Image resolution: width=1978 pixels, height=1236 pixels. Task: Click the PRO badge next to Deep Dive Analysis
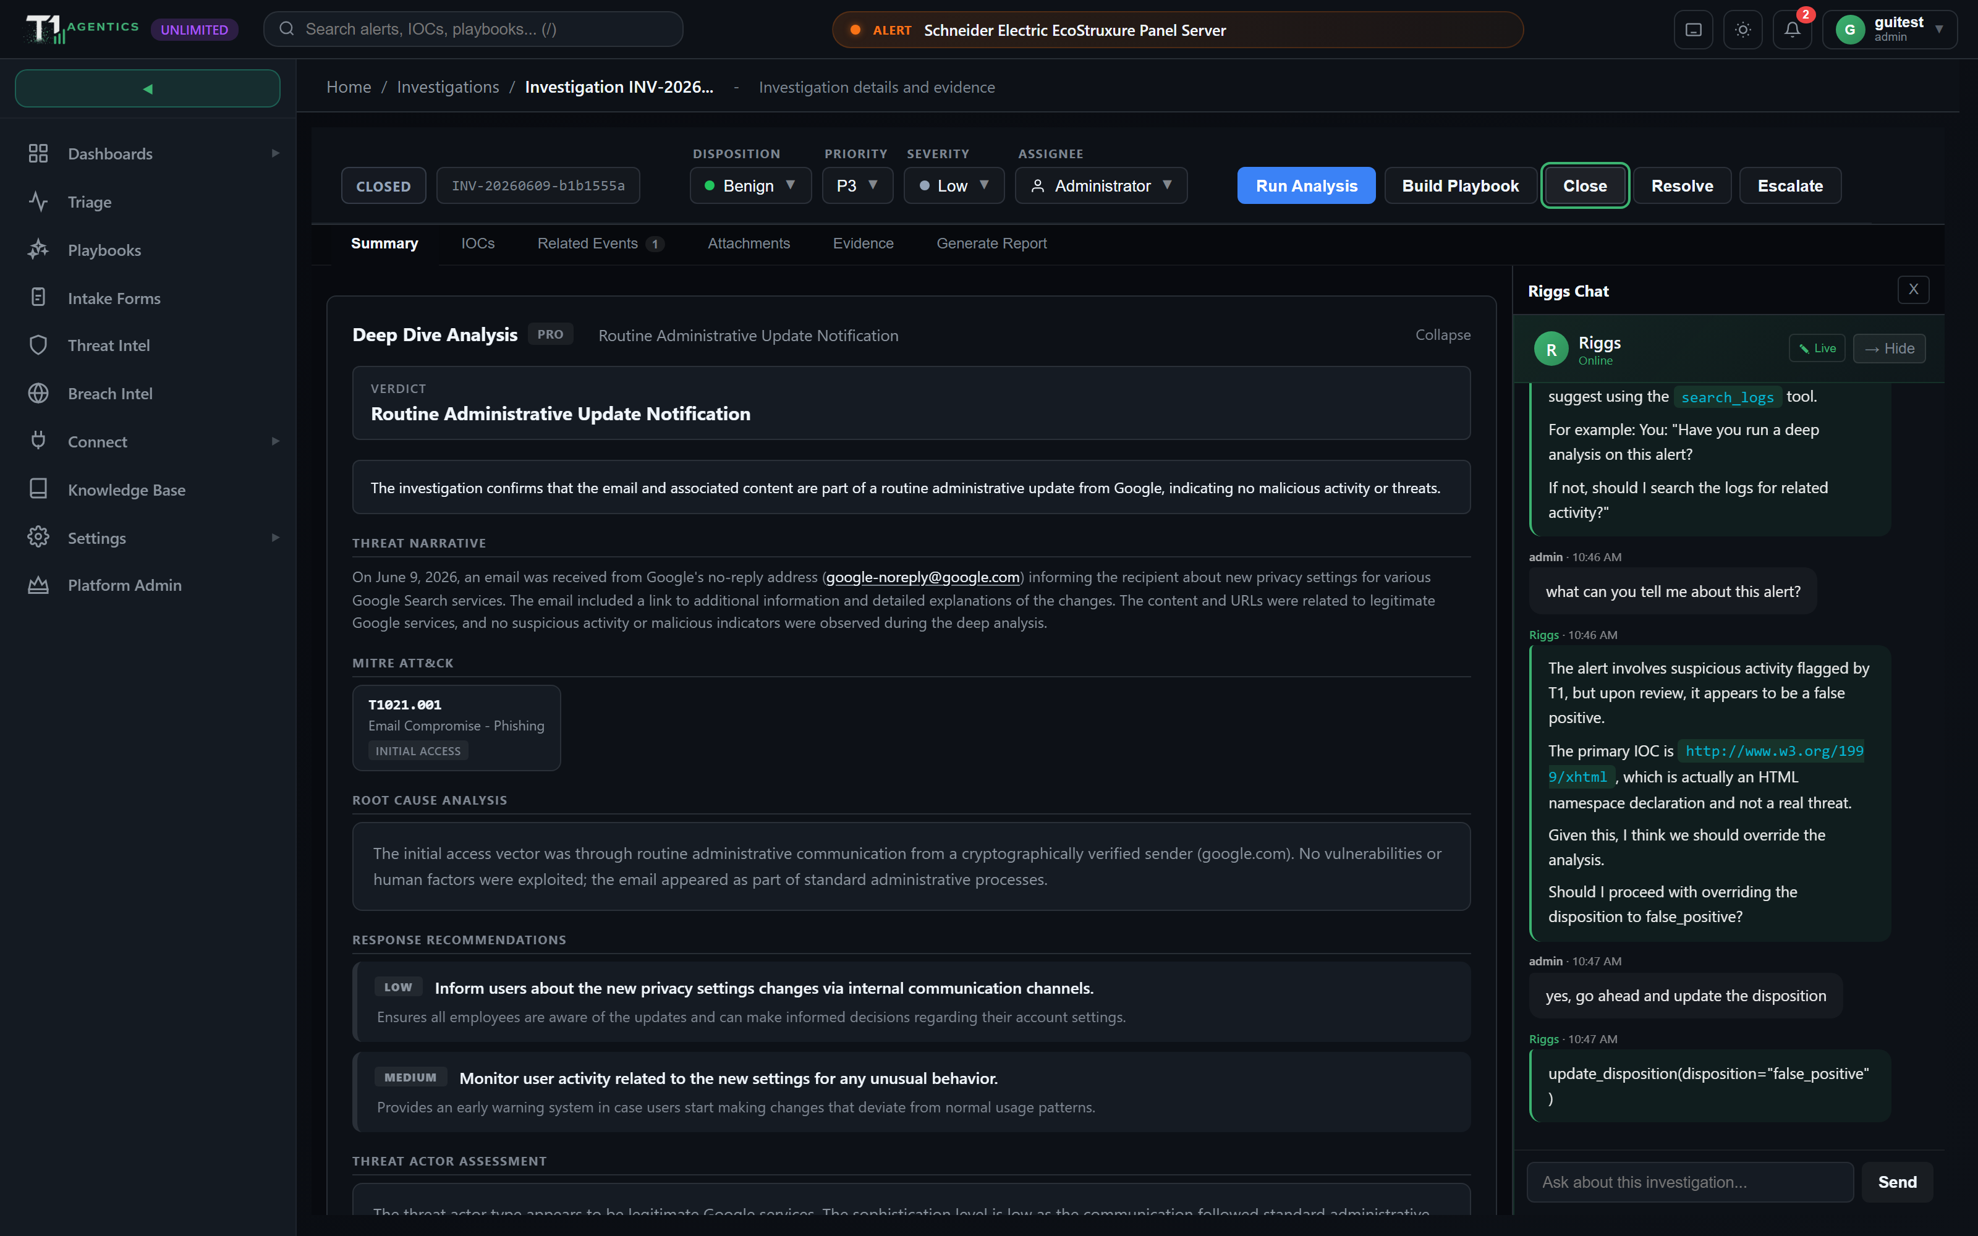point(550,334)
